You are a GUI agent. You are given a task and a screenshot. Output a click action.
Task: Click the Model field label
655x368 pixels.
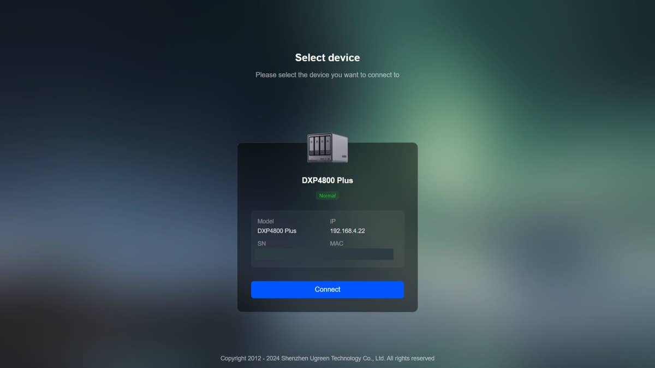coord(265,222)
